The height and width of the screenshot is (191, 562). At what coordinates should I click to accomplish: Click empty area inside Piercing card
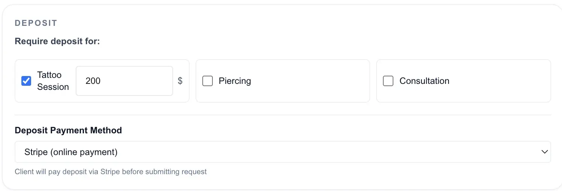coord(311,81)
